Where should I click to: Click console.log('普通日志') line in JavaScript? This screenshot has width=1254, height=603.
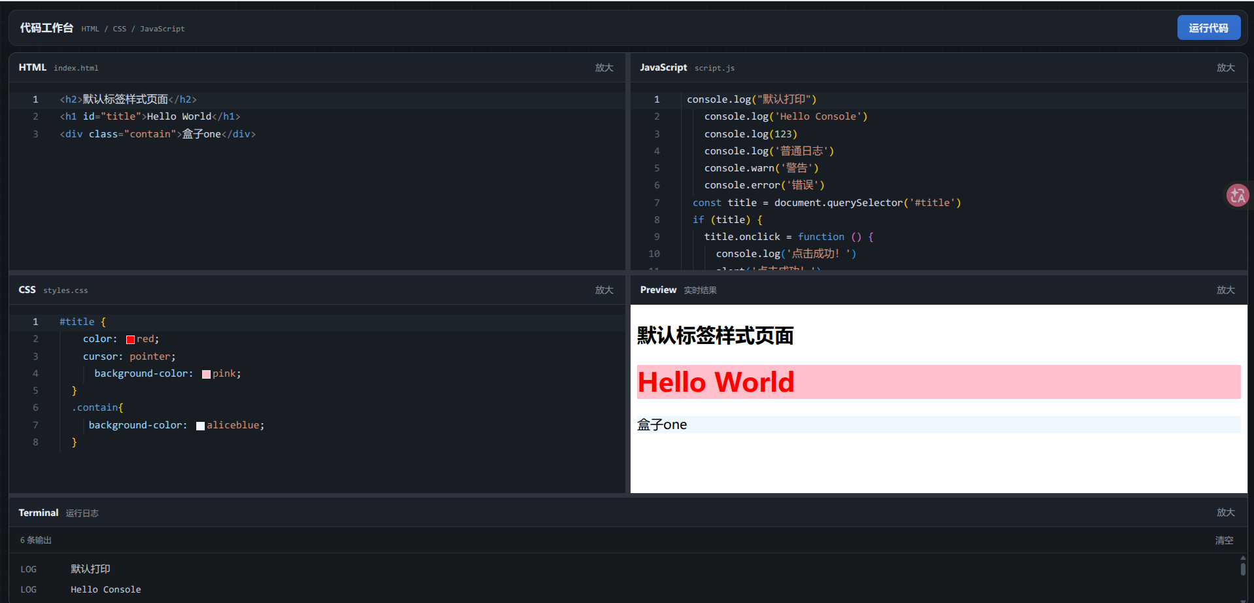(769, 151)
